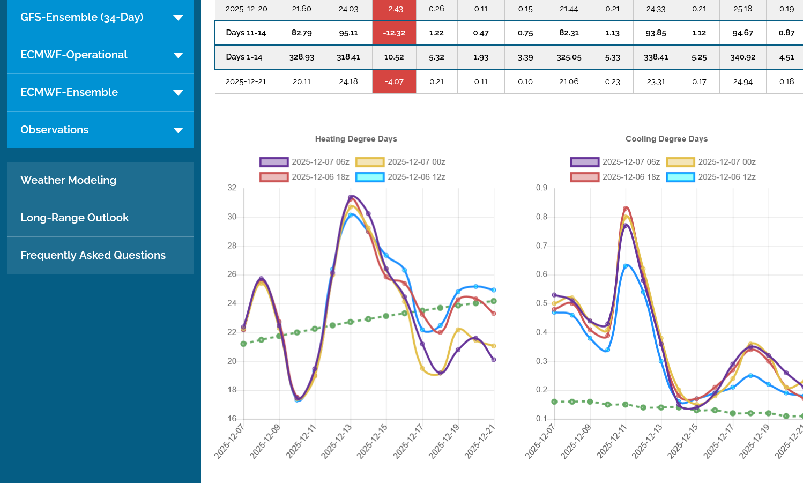Click red 2025-12-06 18z swatch in Cooling legend

click(x=584, y=177)
